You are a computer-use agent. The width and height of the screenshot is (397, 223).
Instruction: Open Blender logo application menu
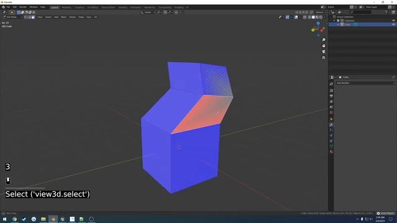(3, 7)
